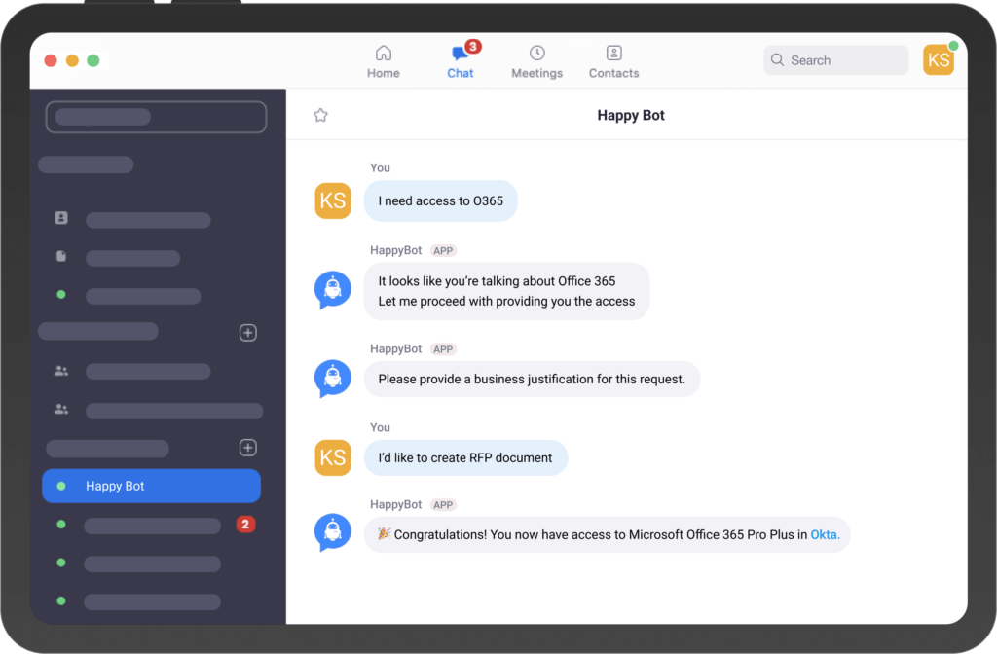Image resolution: width=997 pixels, height=654 pixels.
Task: Switch to the Meetings section
Action: coord(536,60)
